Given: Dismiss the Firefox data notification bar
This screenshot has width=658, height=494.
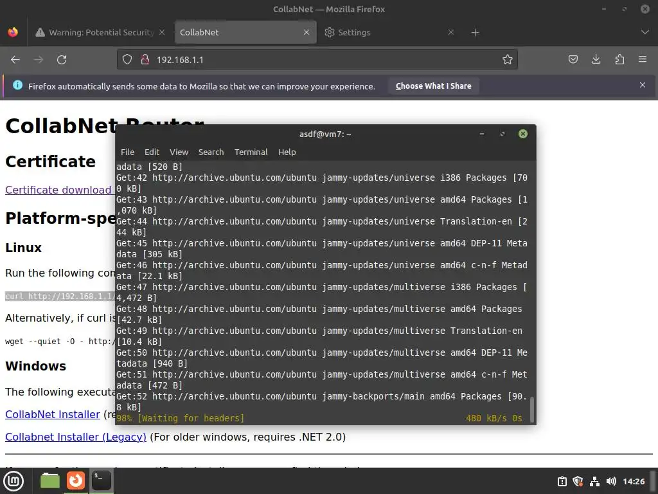Looking at the screenshot, I should tap(643, 86).
